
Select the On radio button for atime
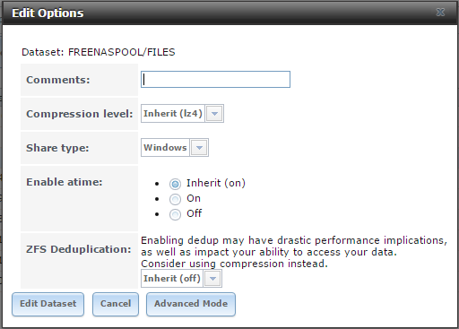pyautogui.click(x=175, y=199)
